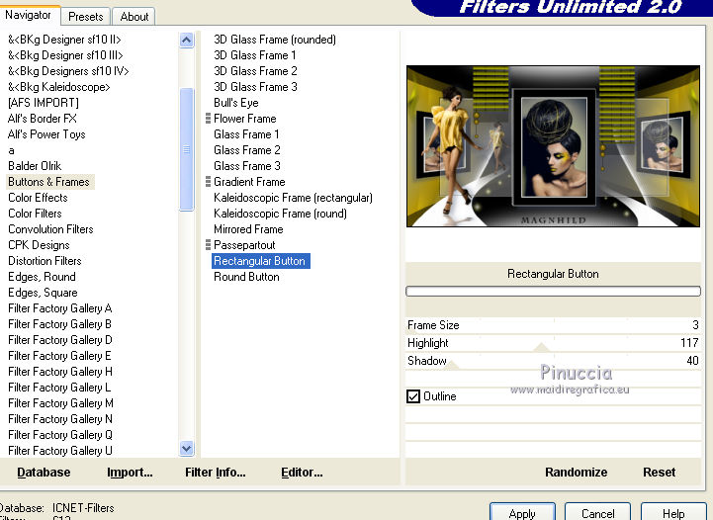The width and height of the screenshot is (713, 520).
Task: Toggle the Outline checkbox
Action: pos(413,396)
